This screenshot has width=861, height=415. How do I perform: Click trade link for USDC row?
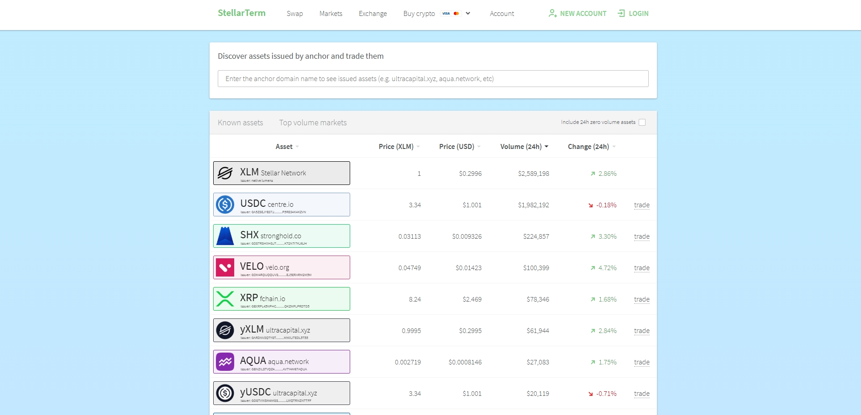[641, 205]
